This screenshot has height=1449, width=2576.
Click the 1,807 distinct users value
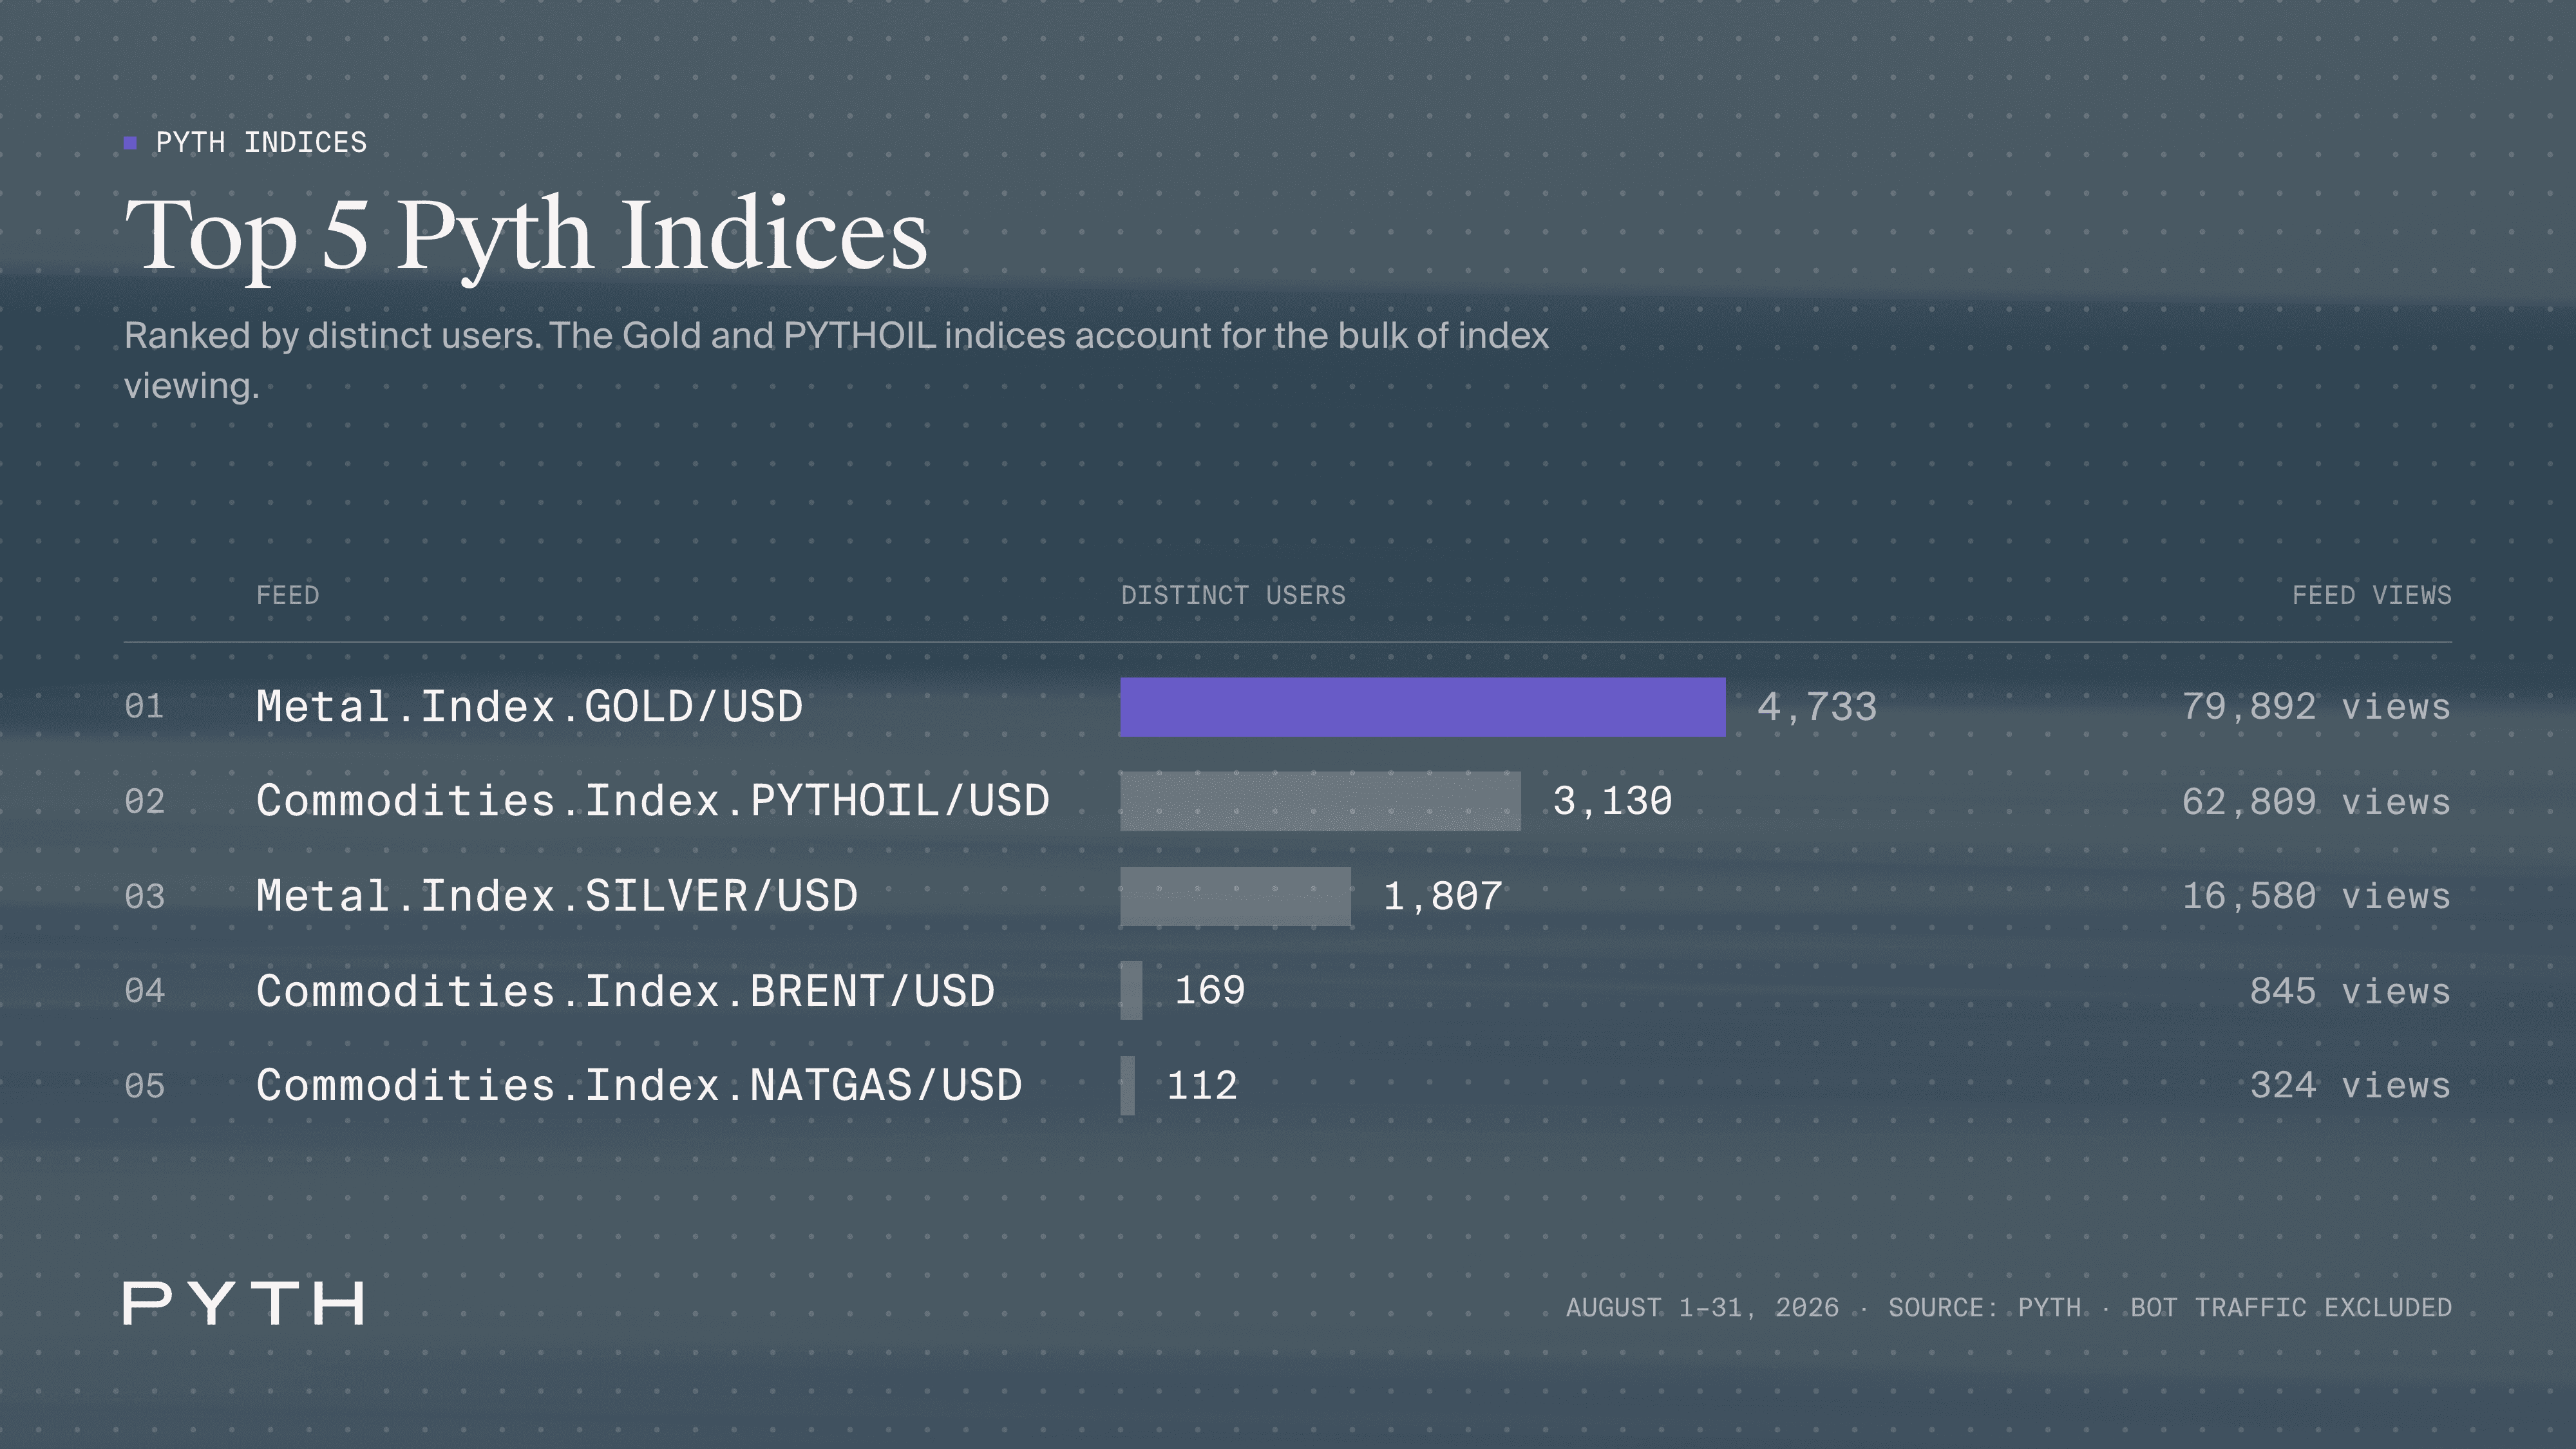(1442, 896)
